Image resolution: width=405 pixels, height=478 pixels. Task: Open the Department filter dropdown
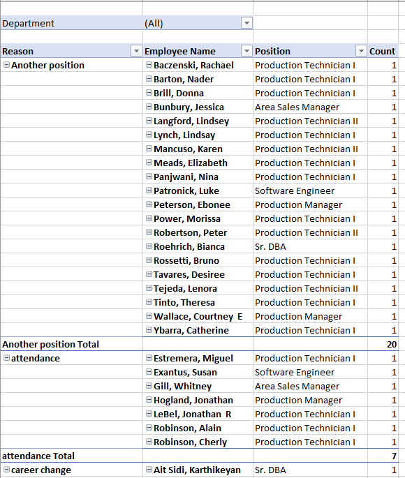246,23
